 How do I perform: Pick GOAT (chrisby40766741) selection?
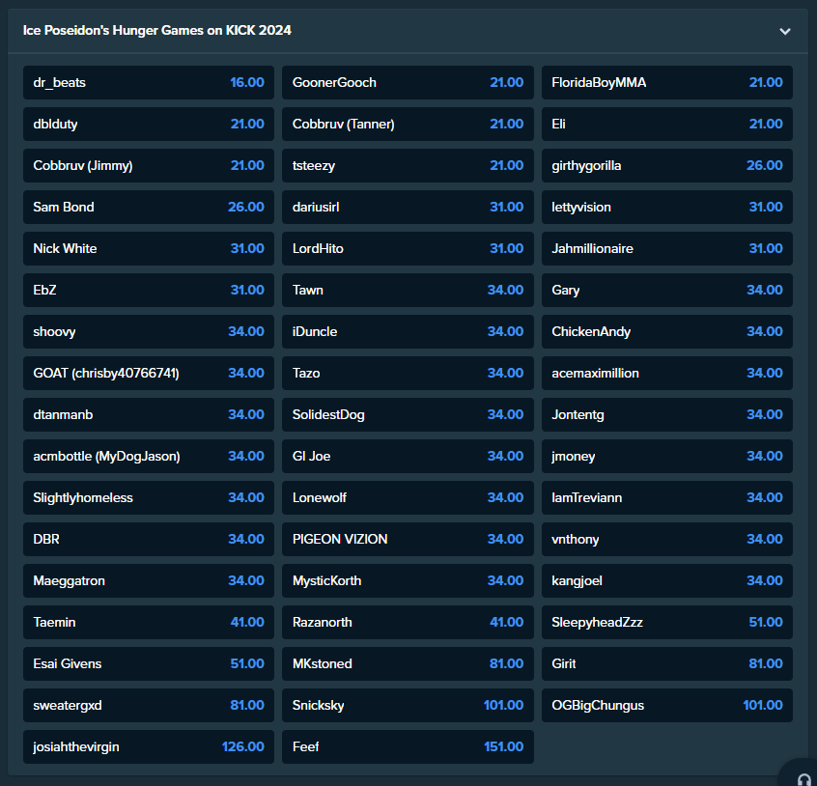149,373
